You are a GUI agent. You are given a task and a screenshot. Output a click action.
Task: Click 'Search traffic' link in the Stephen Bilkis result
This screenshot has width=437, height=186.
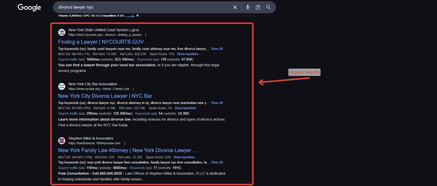point(68,168)
